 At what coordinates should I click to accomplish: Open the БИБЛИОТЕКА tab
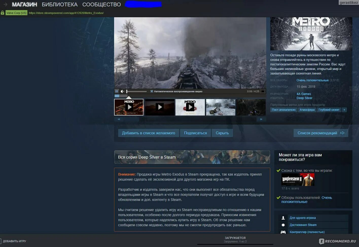[x=60, y=5]
